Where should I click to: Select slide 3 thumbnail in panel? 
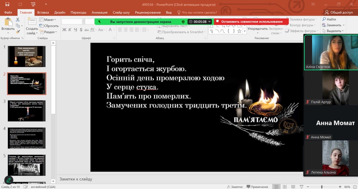[27, 111]
